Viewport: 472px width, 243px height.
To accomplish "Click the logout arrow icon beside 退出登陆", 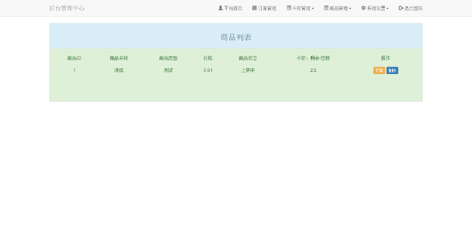I will 401,8.
